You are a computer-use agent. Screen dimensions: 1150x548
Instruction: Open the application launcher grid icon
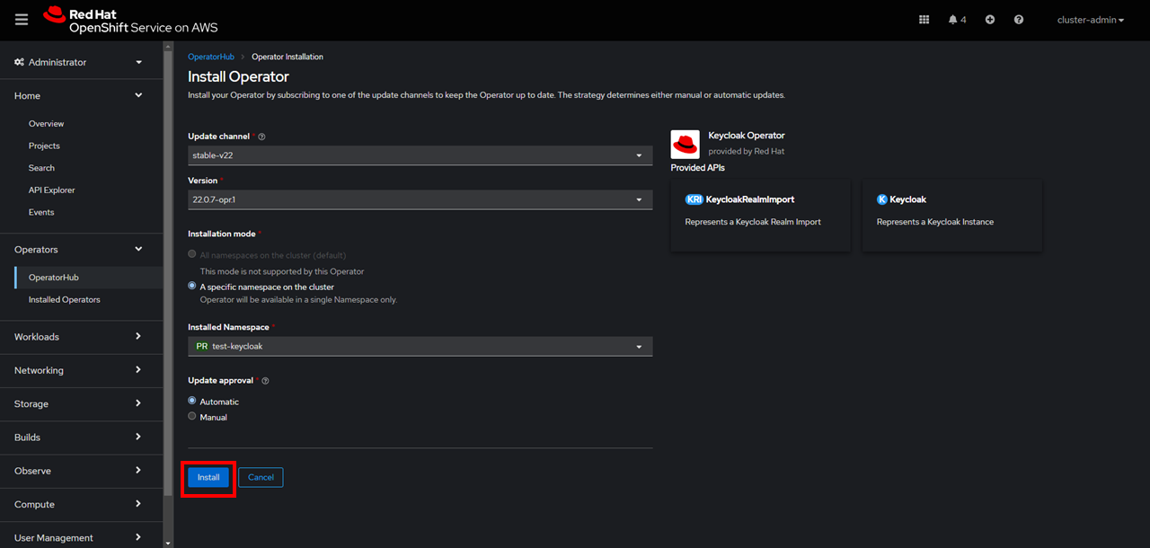[924, 19]
